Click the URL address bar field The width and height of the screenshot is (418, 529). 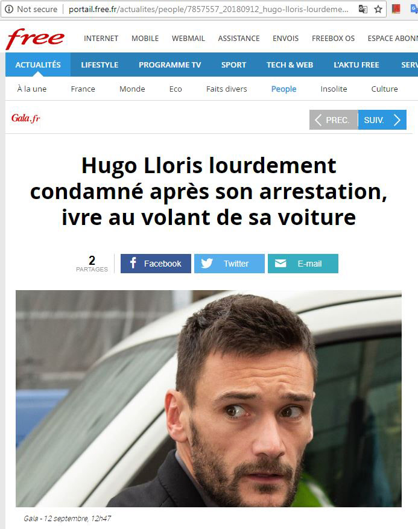coord(209,9)
